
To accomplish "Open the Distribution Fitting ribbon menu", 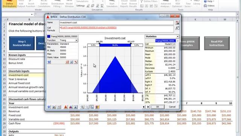I will (x=58, y=4).
